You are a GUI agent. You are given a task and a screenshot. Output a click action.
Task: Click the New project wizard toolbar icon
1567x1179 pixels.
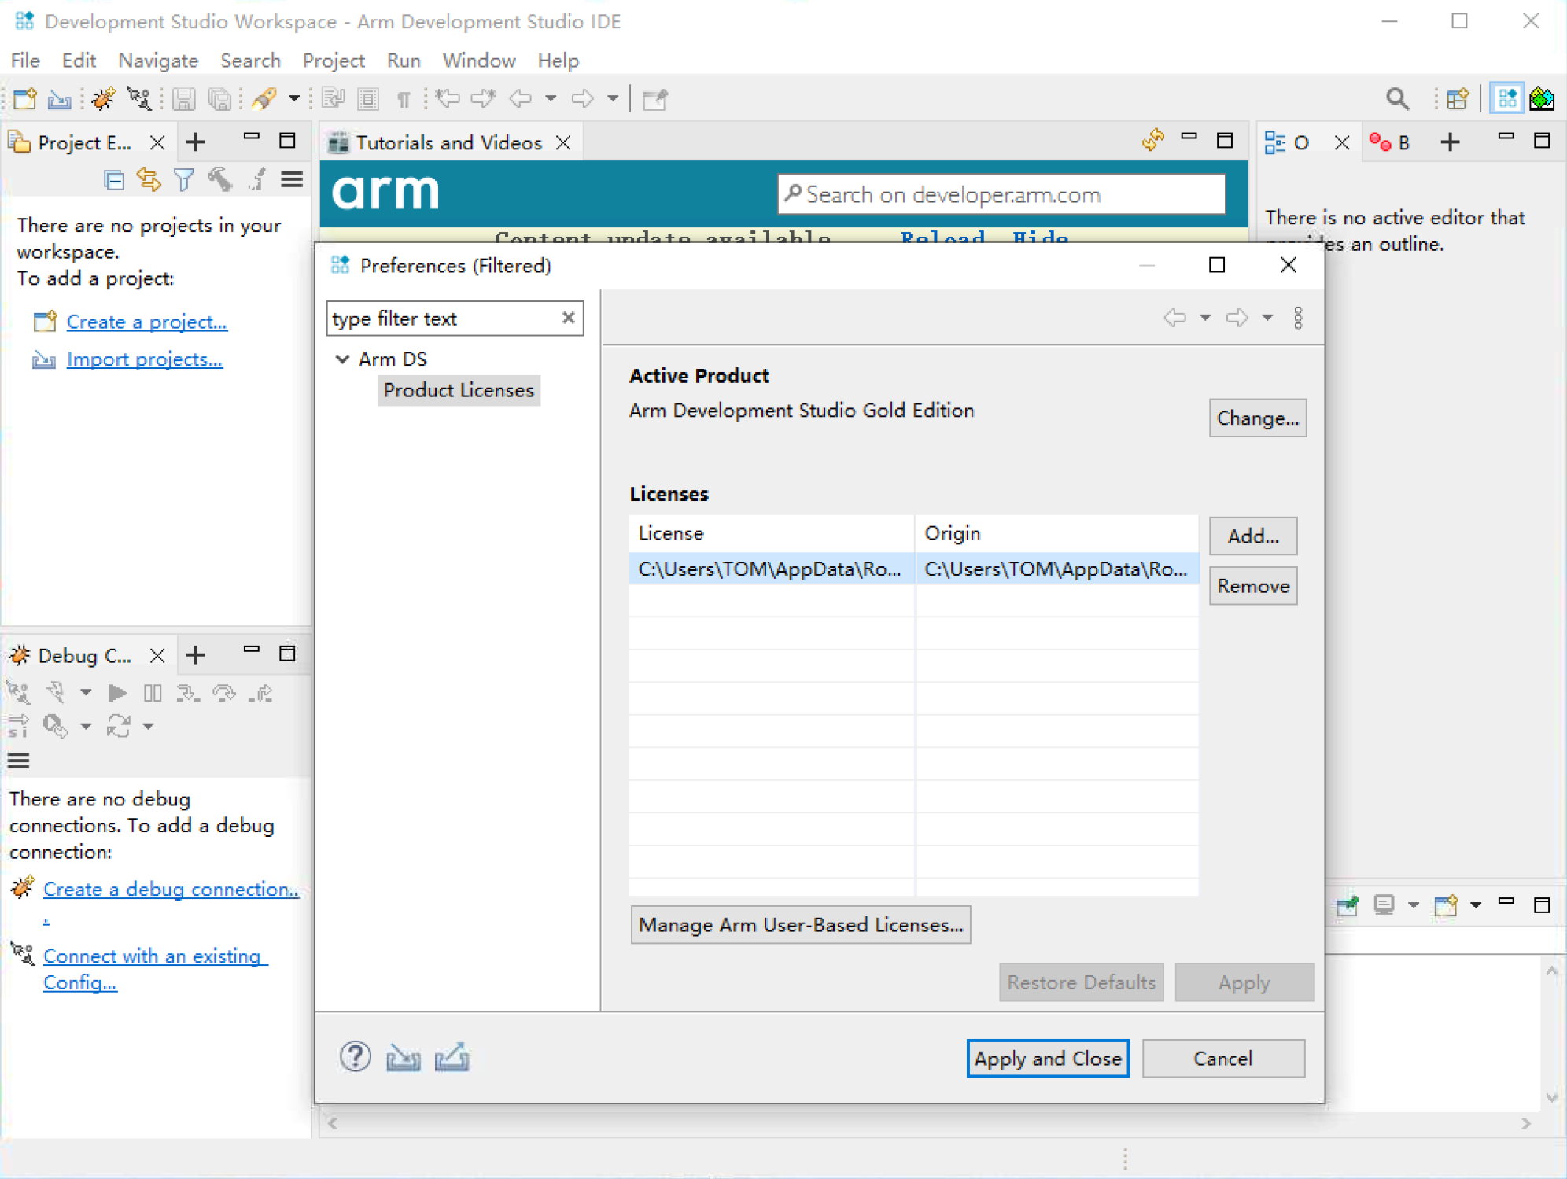pos(24,99)
